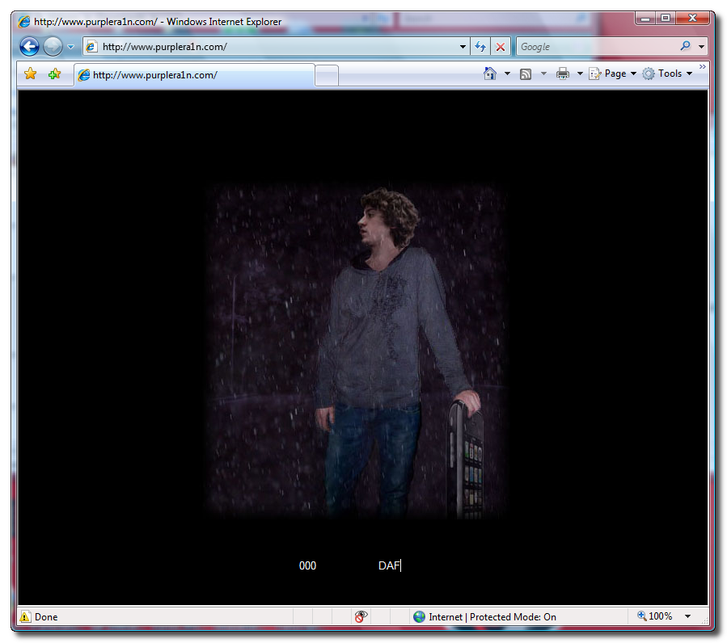This screenshot has width=727, height=643.
Task: Click the search magnifier button
Action: [686, 47]
